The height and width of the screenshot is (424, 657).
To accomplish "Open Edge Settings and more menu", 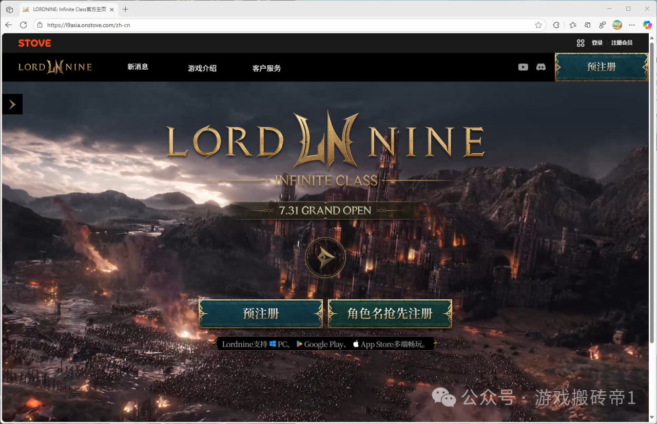I will tap(632, 25).
